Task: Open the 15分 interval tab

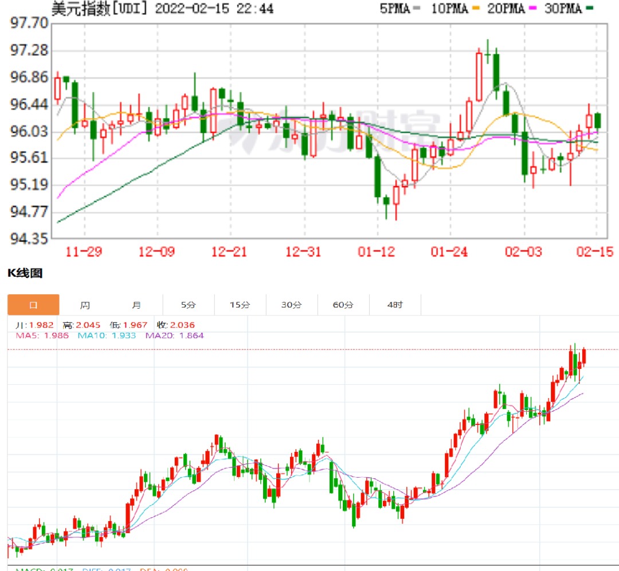Action: point(240,305)
